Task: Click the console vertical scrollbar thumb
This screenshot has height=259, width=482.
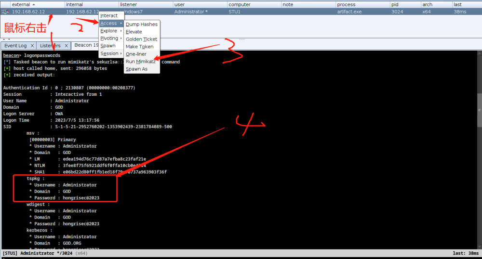Action: click(x=480, y=110)
